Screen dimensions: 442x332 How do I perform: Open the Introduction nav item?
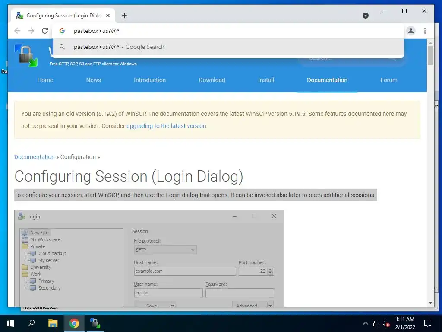[x=150, y=80]
